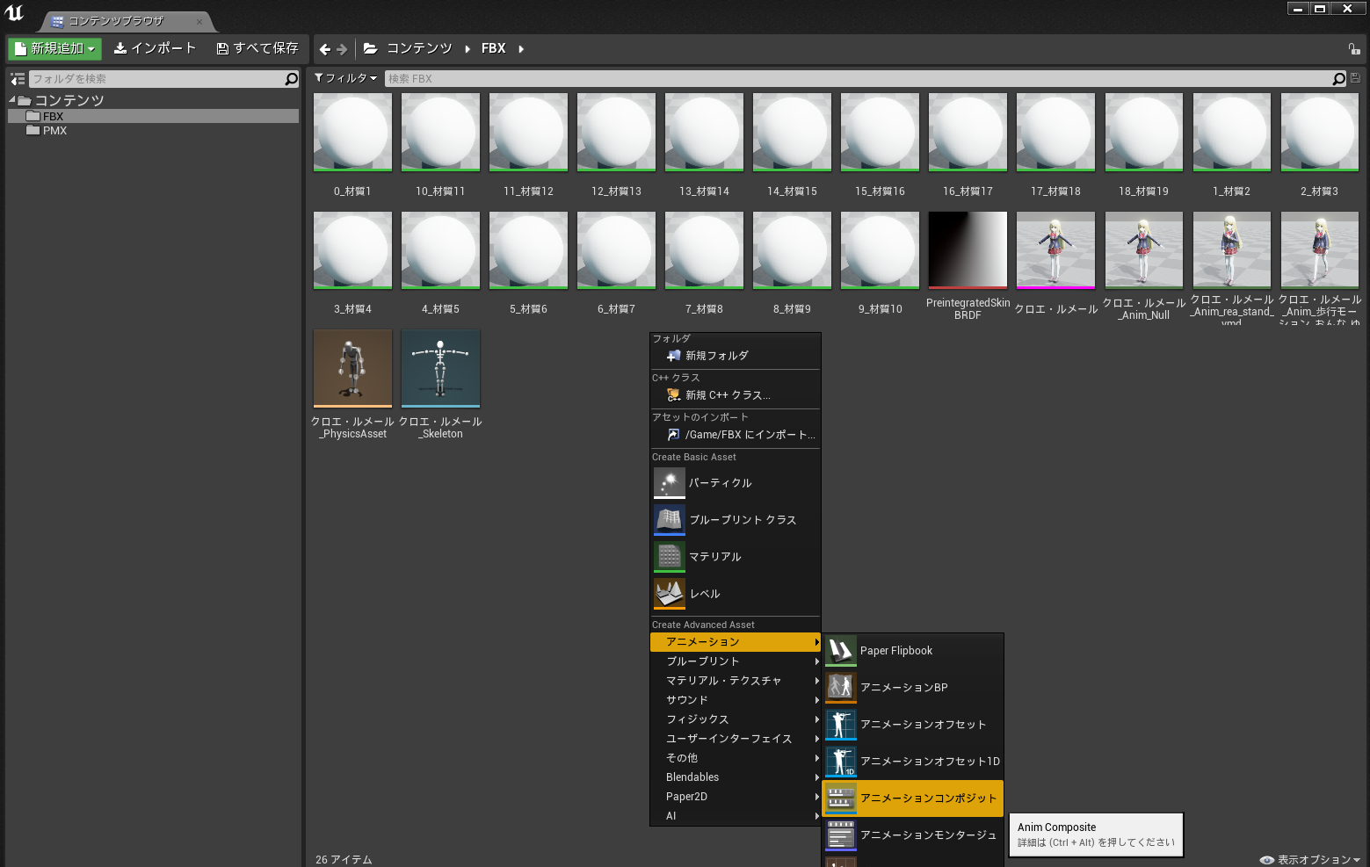This screenshot has width=1370, height=867.
Task: Click the Level asset icon
Action: pos(669,593)
